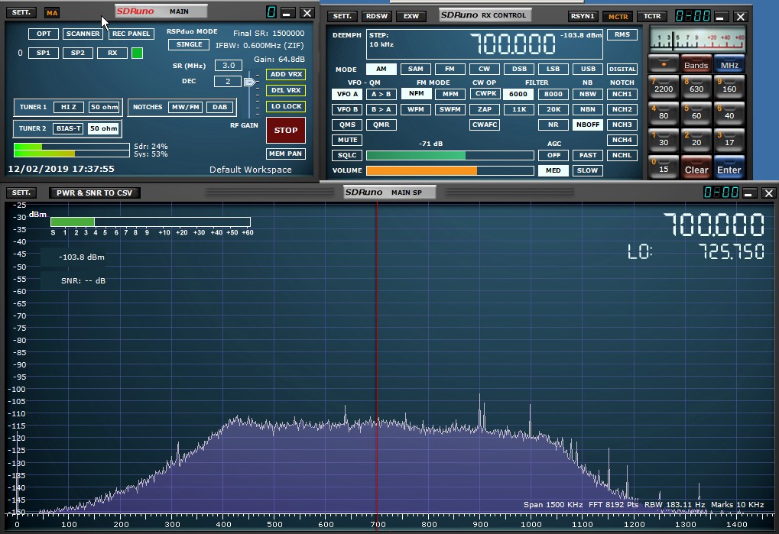Toggle the MUTE button
The image size is (779, 534).
click(347, 140)
